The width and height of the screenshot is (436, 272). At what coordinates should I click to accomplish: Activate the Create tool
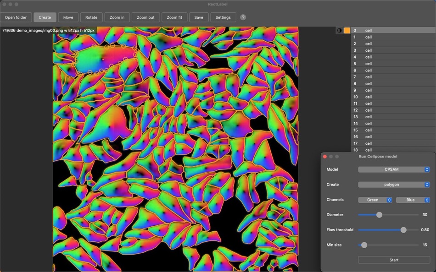coord(45,17)
